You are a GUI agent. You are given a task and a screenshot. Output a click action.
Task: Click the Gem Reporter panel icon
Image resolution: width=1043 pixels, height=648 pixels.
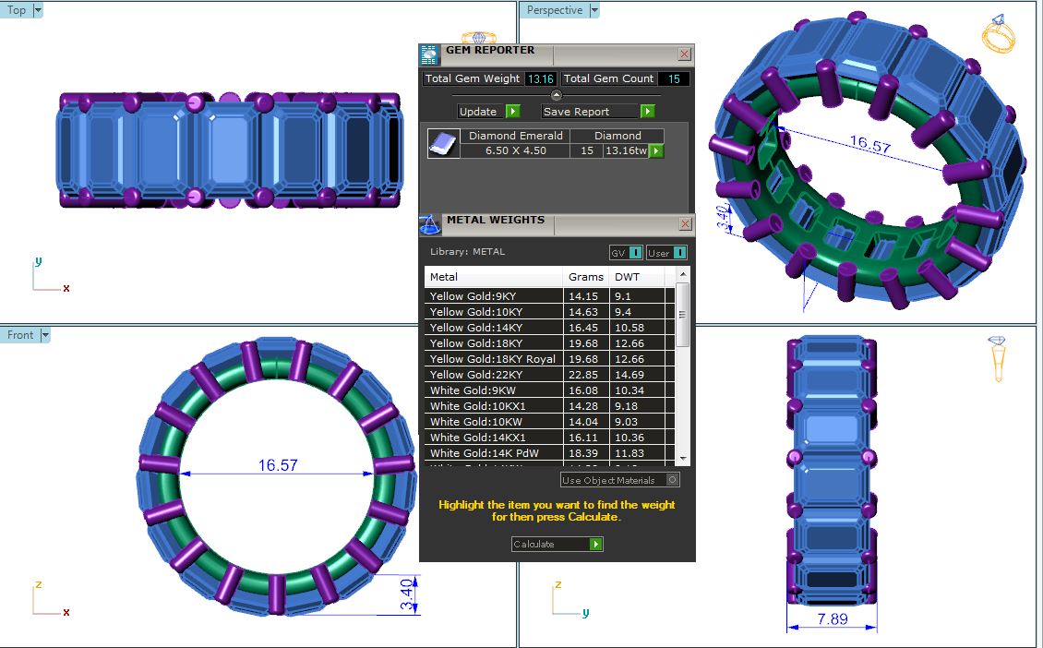point(429,54)
